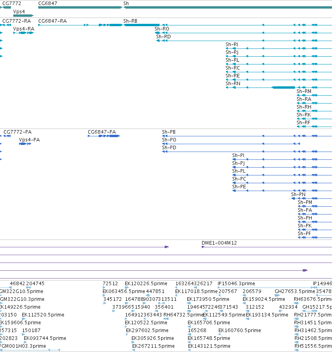The height and width of the screenshot is (352, 332).
Task: Click the teal Vps4 gene bar
Action: [23, 16]
